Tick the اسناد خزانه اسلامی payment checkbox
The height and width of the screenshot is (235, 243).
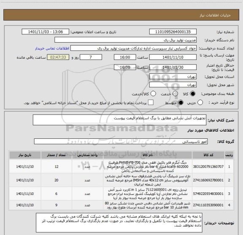tap(151, 103)
